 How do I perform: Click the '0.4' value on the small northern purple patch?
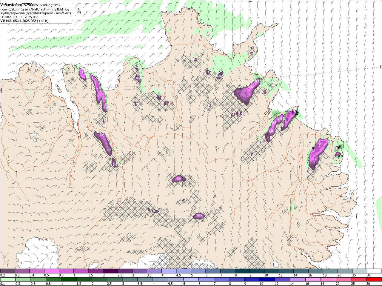(x=219, y=76)
